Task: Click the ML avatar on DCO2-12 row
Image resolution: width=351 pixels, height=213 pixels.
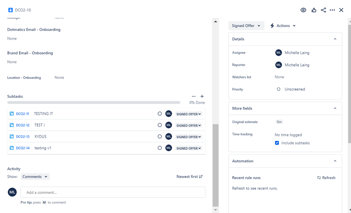Action: [x=169, y=125]
